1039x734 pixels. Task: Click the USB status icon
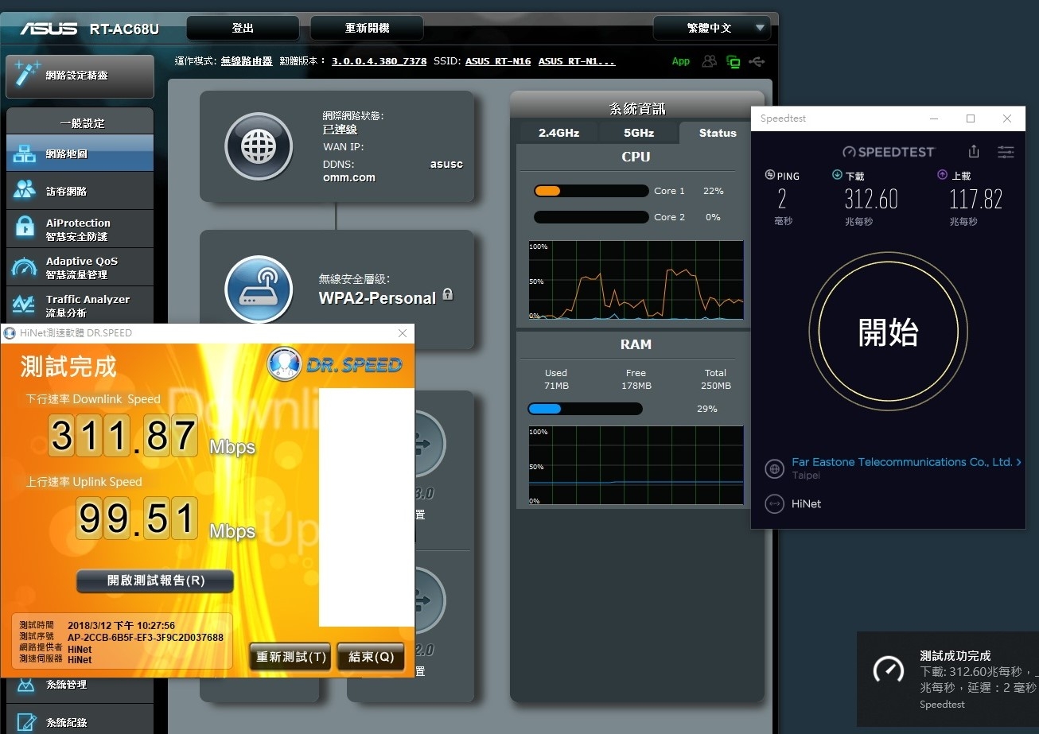(757, 61)
